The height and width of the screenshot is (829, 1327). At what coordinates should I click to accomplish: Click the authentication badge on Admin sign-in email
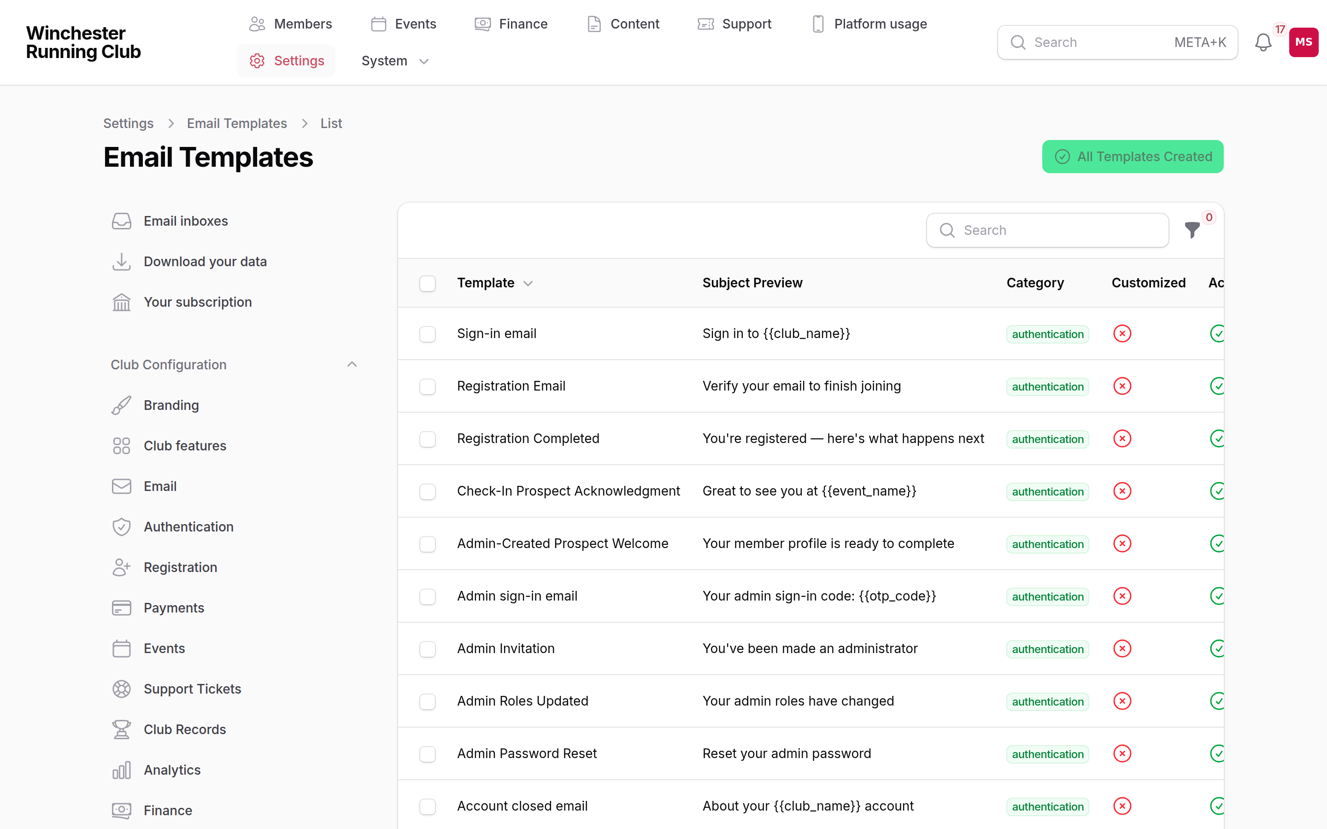click(x=1047, y=596)
